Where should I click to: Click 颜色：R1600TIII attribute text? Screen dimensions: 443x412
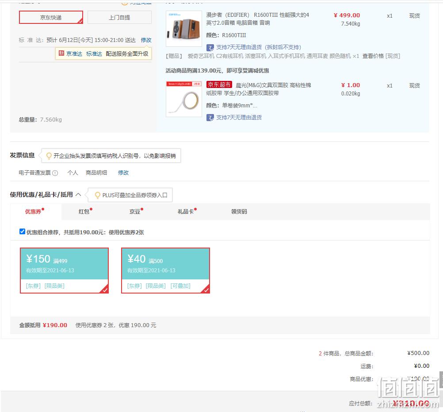coord(226,35)
